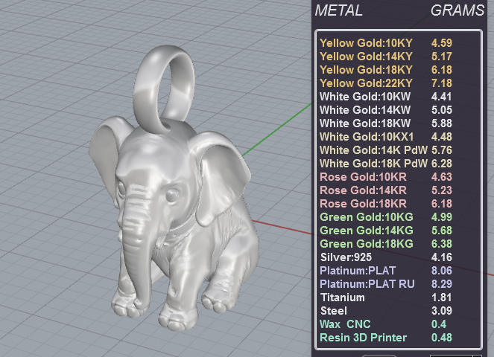
Task: Select the White Gold:14K PdW row
Action: coord(386,150)
